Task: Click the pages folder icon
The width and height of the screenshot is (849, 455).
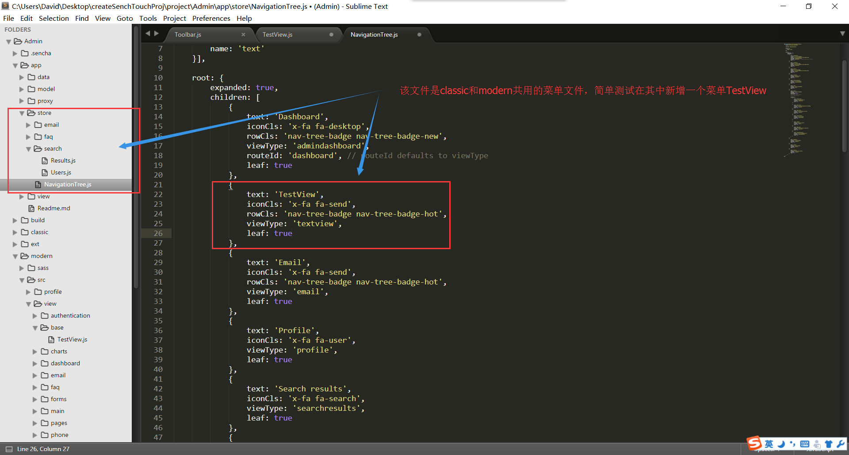Action: [45, 423]
